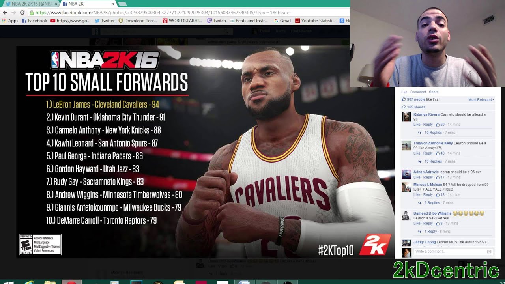
Task: Open Damend D-bo Williams' profile name
Action: [x=432, y=213]
